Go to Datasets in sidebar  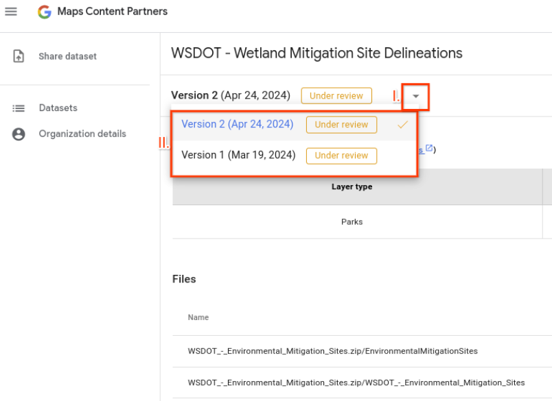(x=58, y=108)
